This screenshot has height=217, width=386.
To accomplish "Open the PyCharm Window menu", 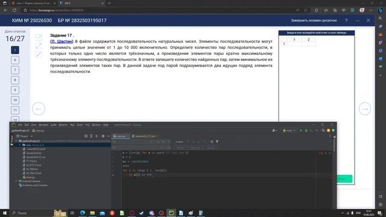I will tap(96, 125).
